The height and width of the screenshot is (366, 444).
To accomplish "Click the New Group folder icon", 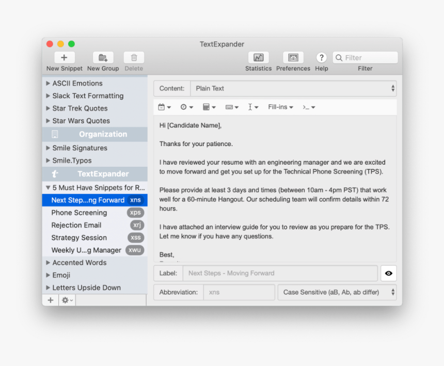I will pos(103,58).
